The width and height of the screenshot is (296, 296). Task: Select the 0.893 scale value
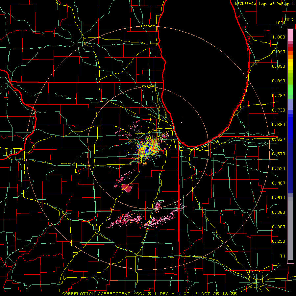[279, 66]
